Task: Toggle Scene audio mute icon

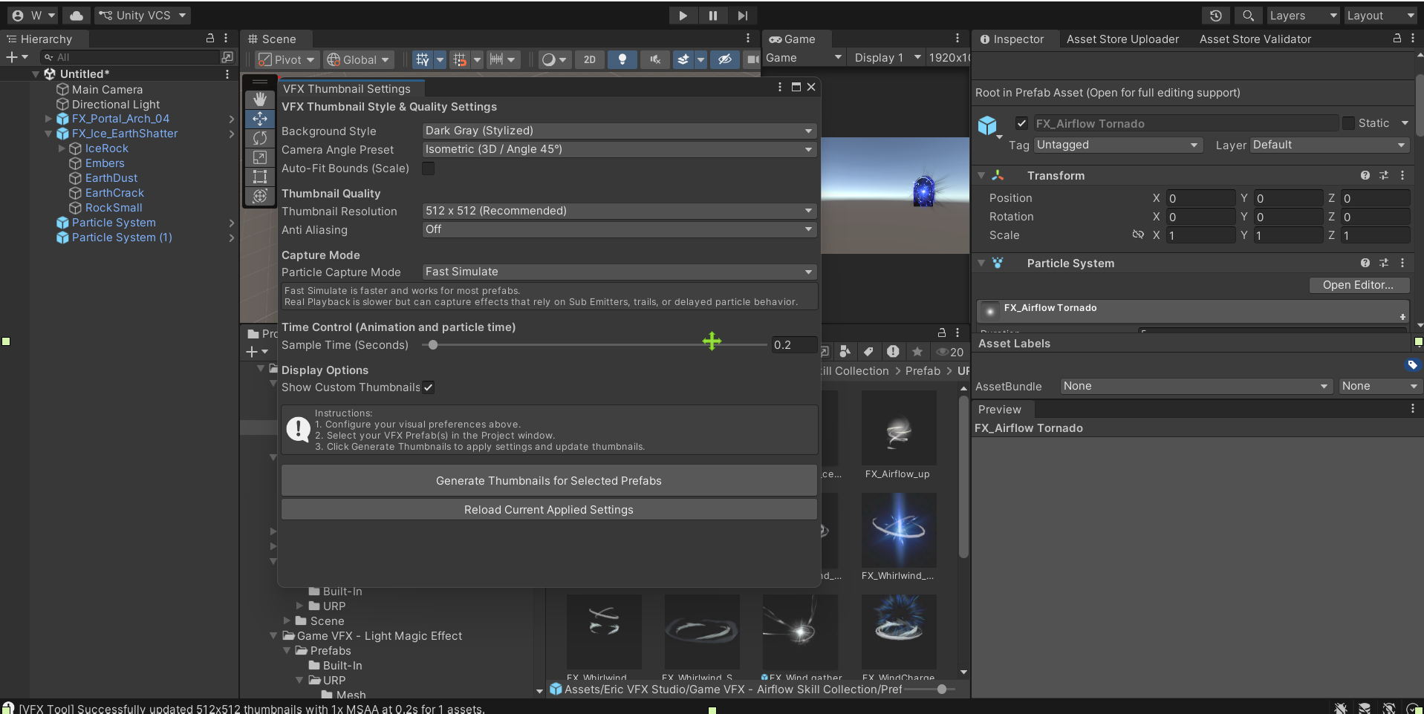Action: (654, 59)
